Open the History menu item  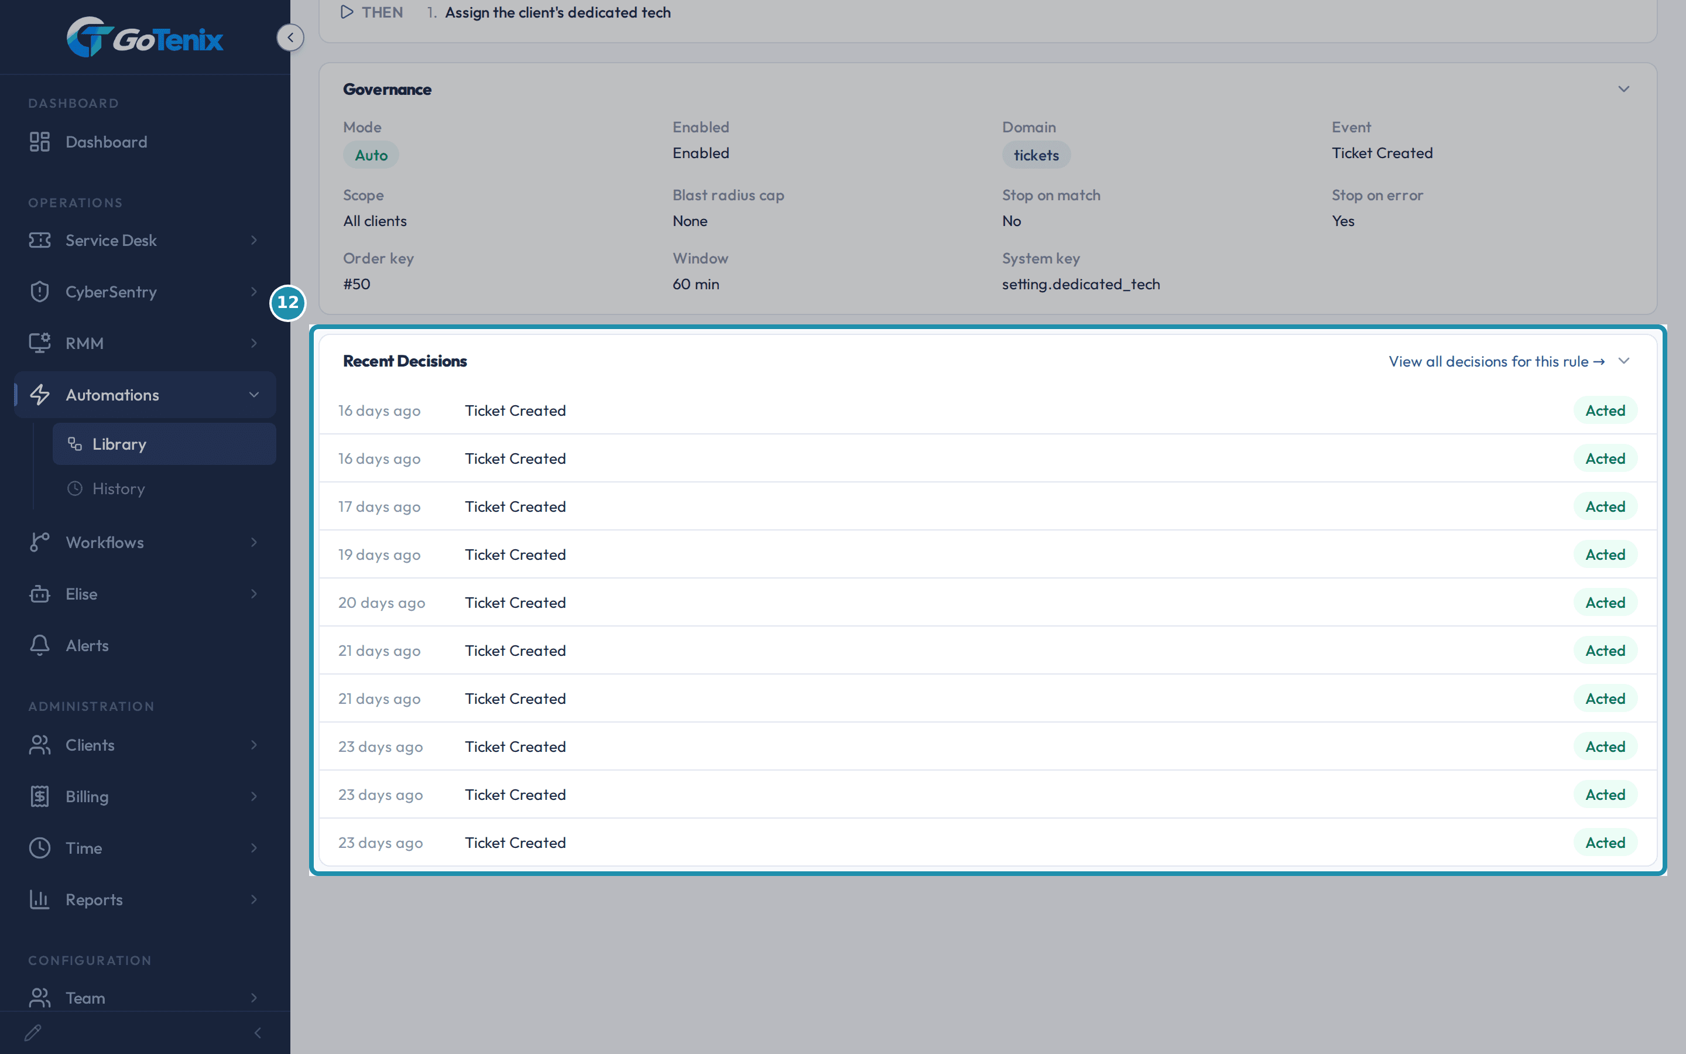point(165,489)
